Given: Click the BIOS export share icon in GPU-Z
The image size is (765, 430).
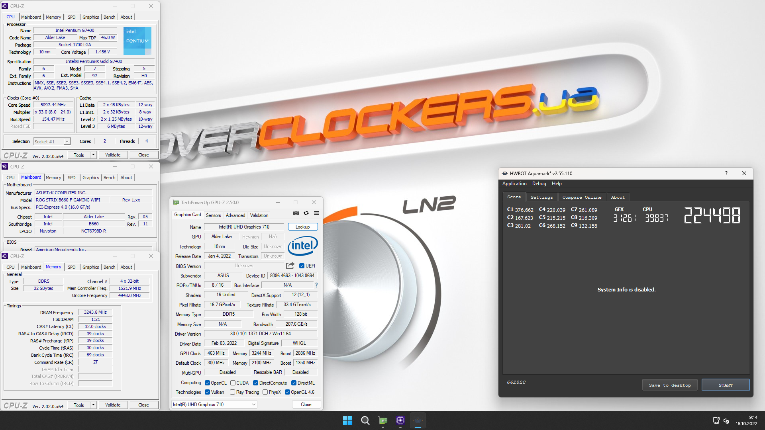Looking at the screenshot, I should click(290, 266).
